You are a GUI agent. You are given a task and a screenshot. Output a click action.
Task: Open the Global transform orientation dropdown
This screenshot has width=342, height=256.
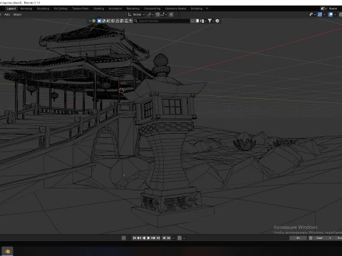(137, 14)
